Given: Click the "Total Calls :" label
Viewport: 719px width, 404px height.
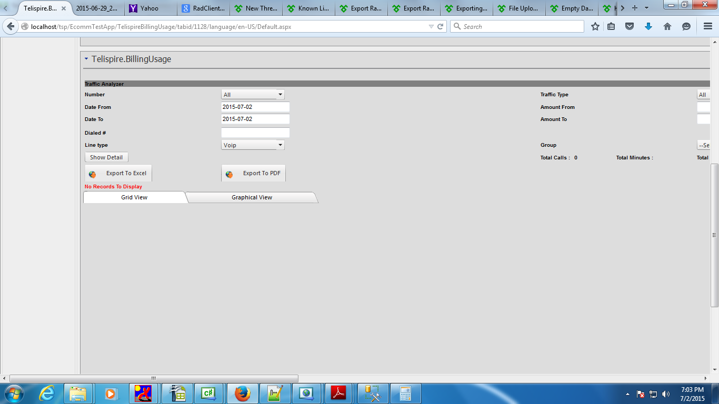Looking at the screenshot, I should (555, 158).
